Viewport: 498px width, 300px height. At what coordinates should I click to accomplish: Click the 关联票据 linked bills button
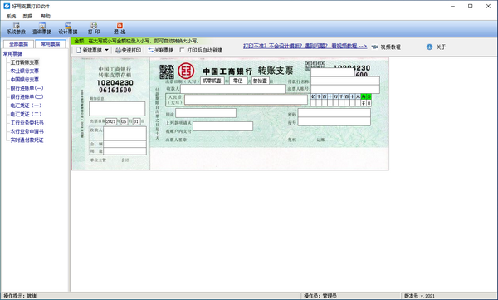[161, 50]
